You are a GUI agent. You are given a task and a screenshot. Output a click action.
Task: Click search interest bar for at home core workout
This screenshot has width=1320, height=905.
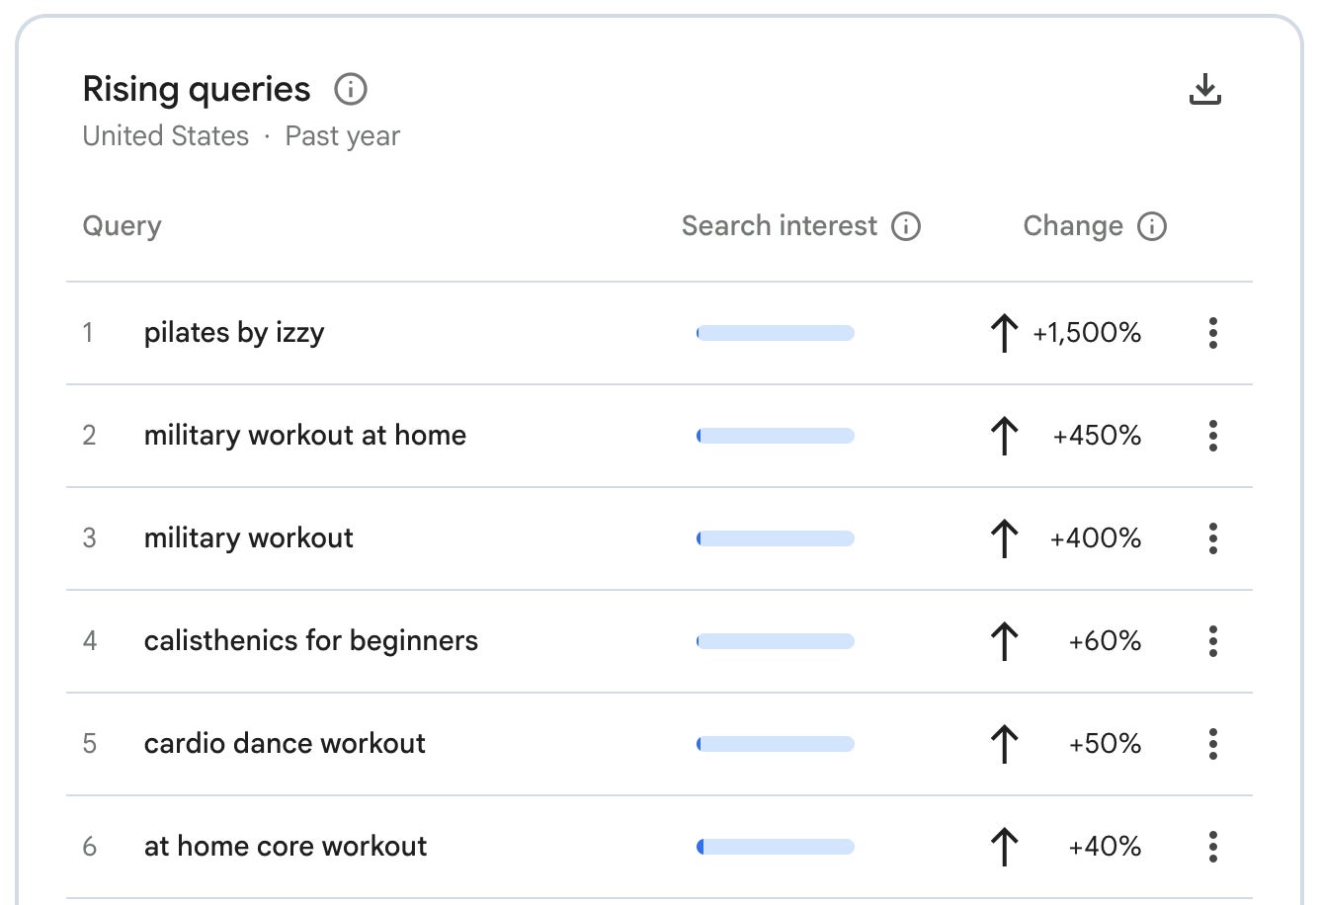point(776,847)
